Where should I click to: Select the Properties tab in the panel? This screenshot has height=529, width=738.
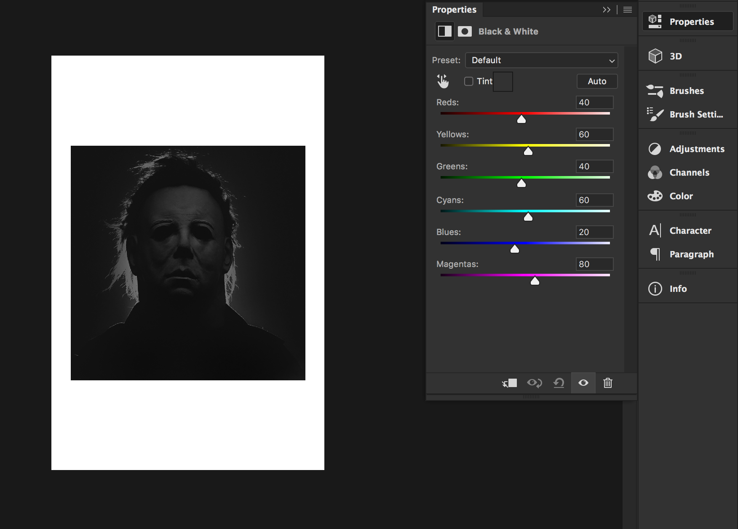[454, 9]
